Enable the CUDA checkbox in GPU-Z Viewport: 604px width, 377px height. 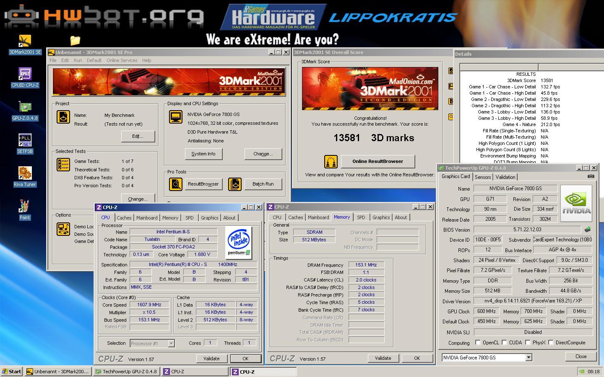504,343
